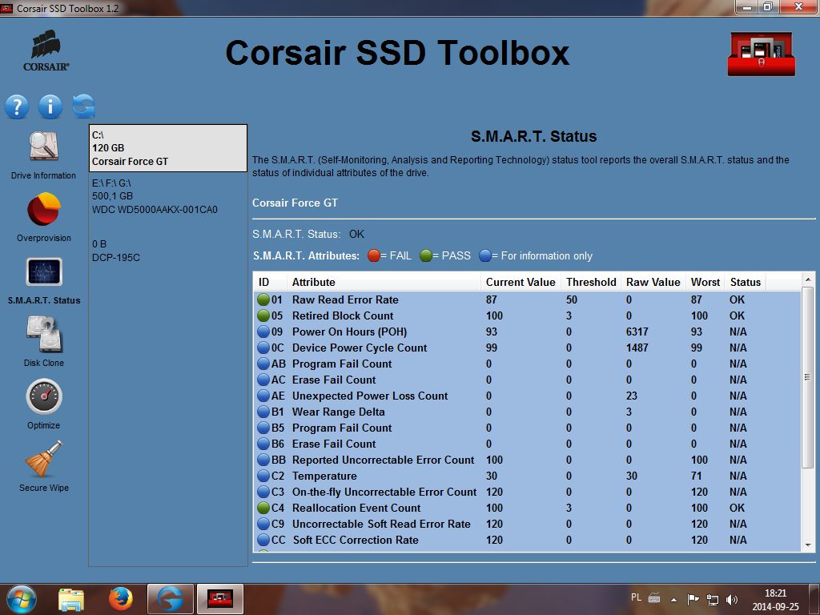Switch to the blue swirl taskbar app
The image size is (820, 615).
point(171,599)
